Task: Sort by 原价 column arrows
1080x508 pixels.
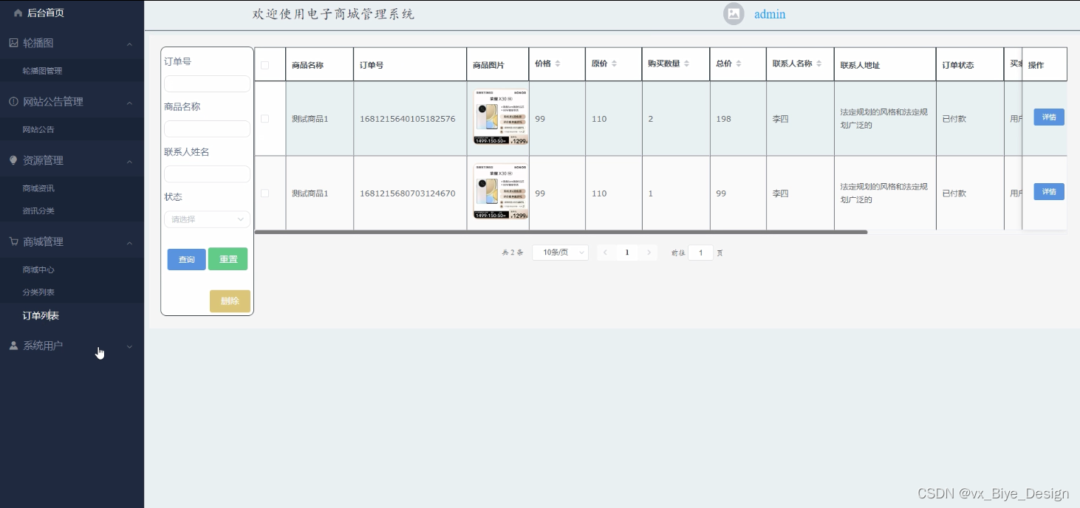Action: (x=614, y=64)
